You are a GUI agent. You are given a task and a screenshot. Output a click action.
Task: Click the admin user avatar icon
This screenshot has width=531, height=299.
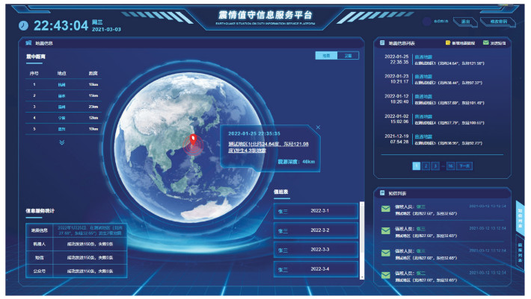click(x=427, y=22)
